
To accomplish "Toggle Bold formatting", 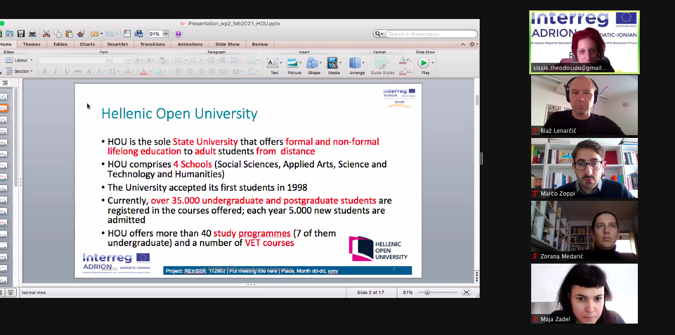I will 44,71.
